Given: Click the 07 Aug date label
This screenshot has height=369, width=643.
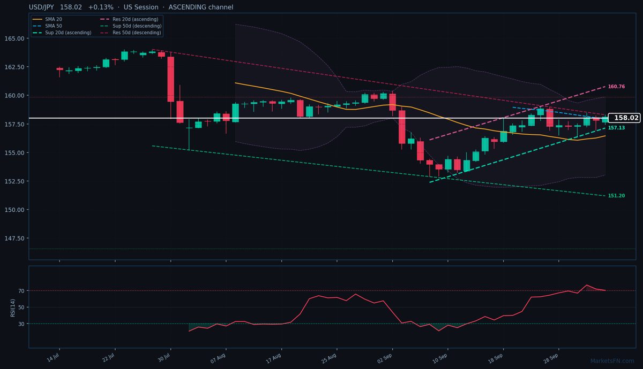Looking at the screenshot, I should point(219,358).
